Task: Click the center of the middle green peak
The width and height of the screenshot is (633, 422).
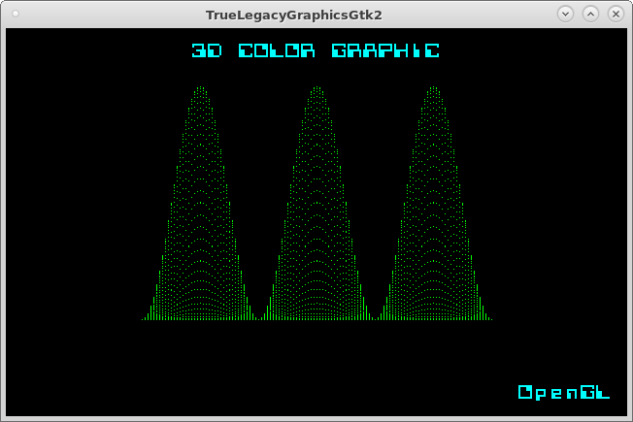Action: (316, 223)
